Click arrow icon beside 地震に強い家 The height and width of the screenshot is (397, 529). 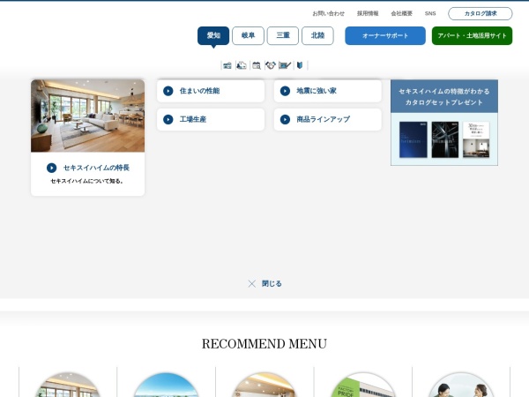tap(285, 91)
